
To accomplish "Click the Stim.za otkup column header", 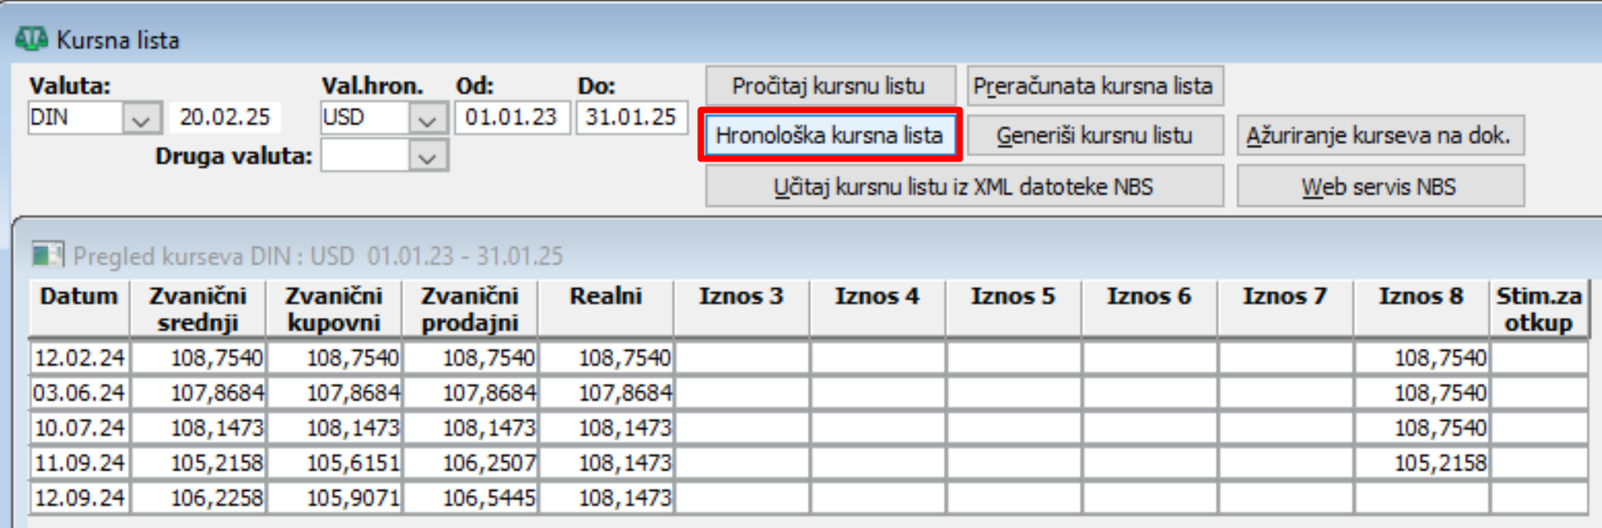I will tap(1539, 308).
